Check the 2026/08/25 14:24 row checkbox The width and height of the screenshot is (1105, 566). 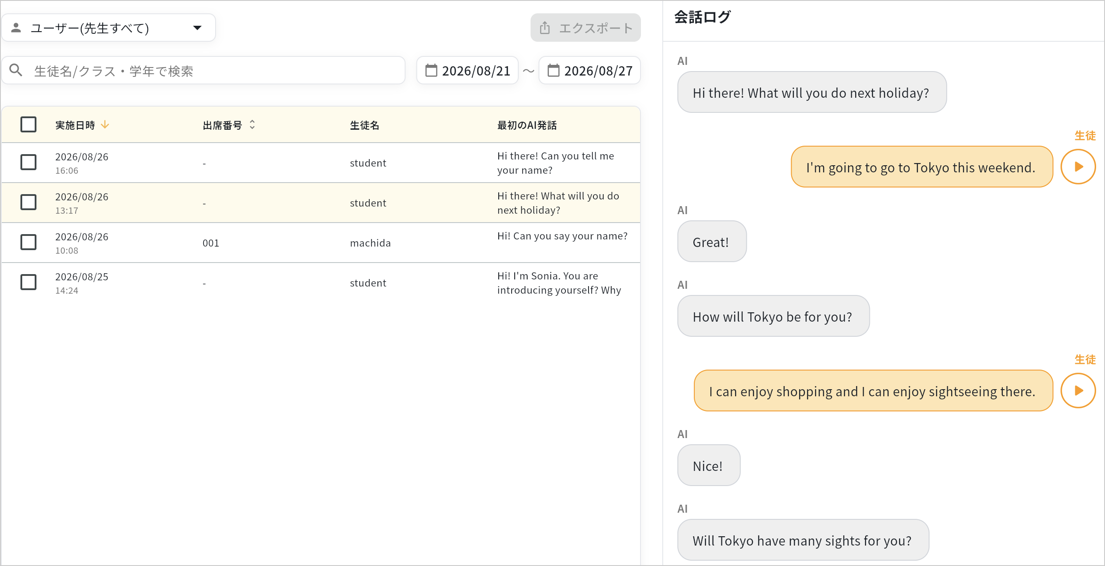pos(28,282)
